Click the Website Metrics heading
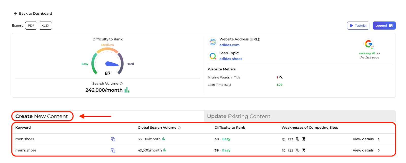This screenshot has width=406, height=163. point(222,69)
